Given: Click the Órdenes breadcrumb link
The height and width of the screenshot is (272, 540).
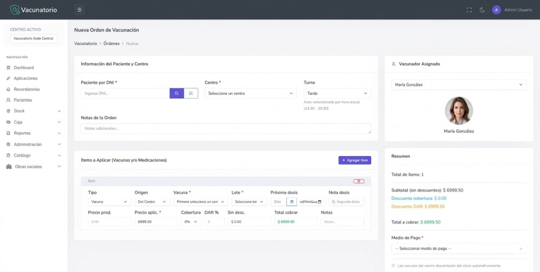Looking at the screenshot, I should [111, 43].
